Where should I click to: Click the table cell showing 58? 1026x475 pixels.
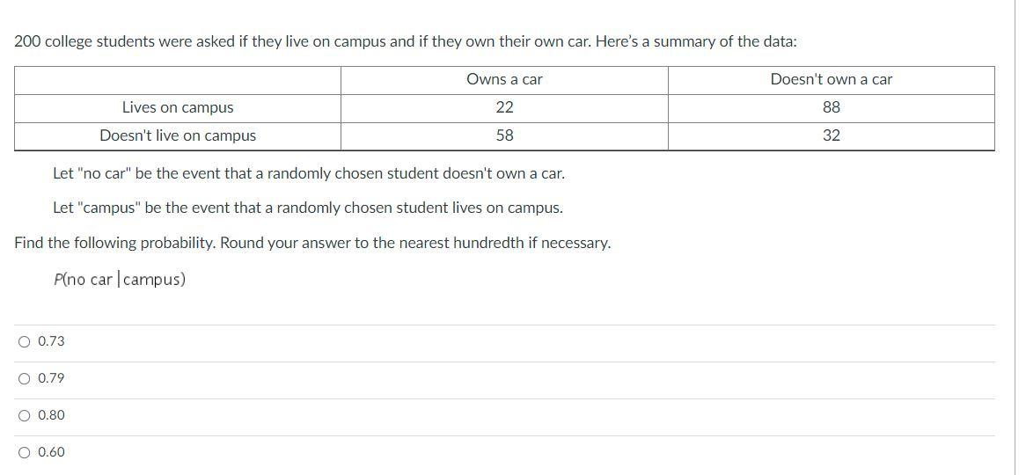click(504, 136)
